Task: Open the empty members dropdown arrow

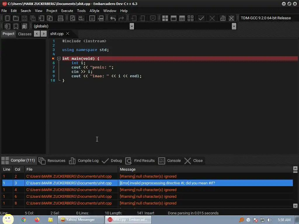Action: click(x=234, y=26)
